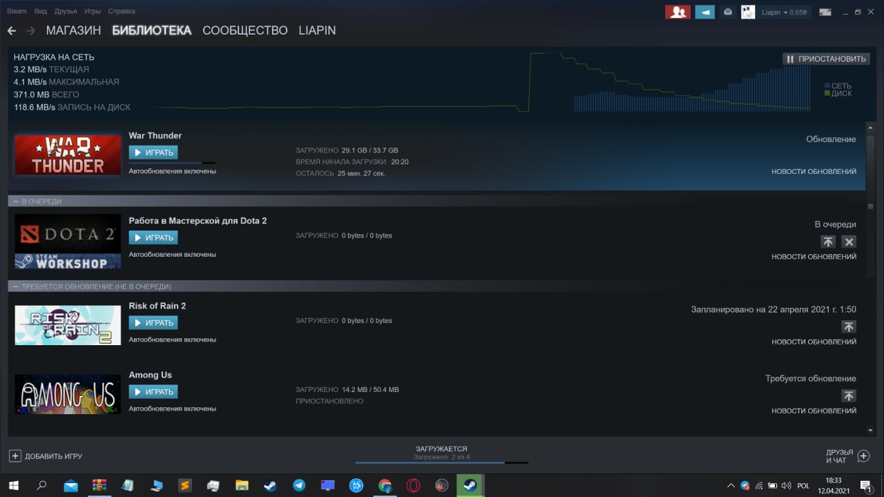This screenshot has width=884, height=497.
Task: Add Among Us to download queue arrow
Action: coord(849,396)
